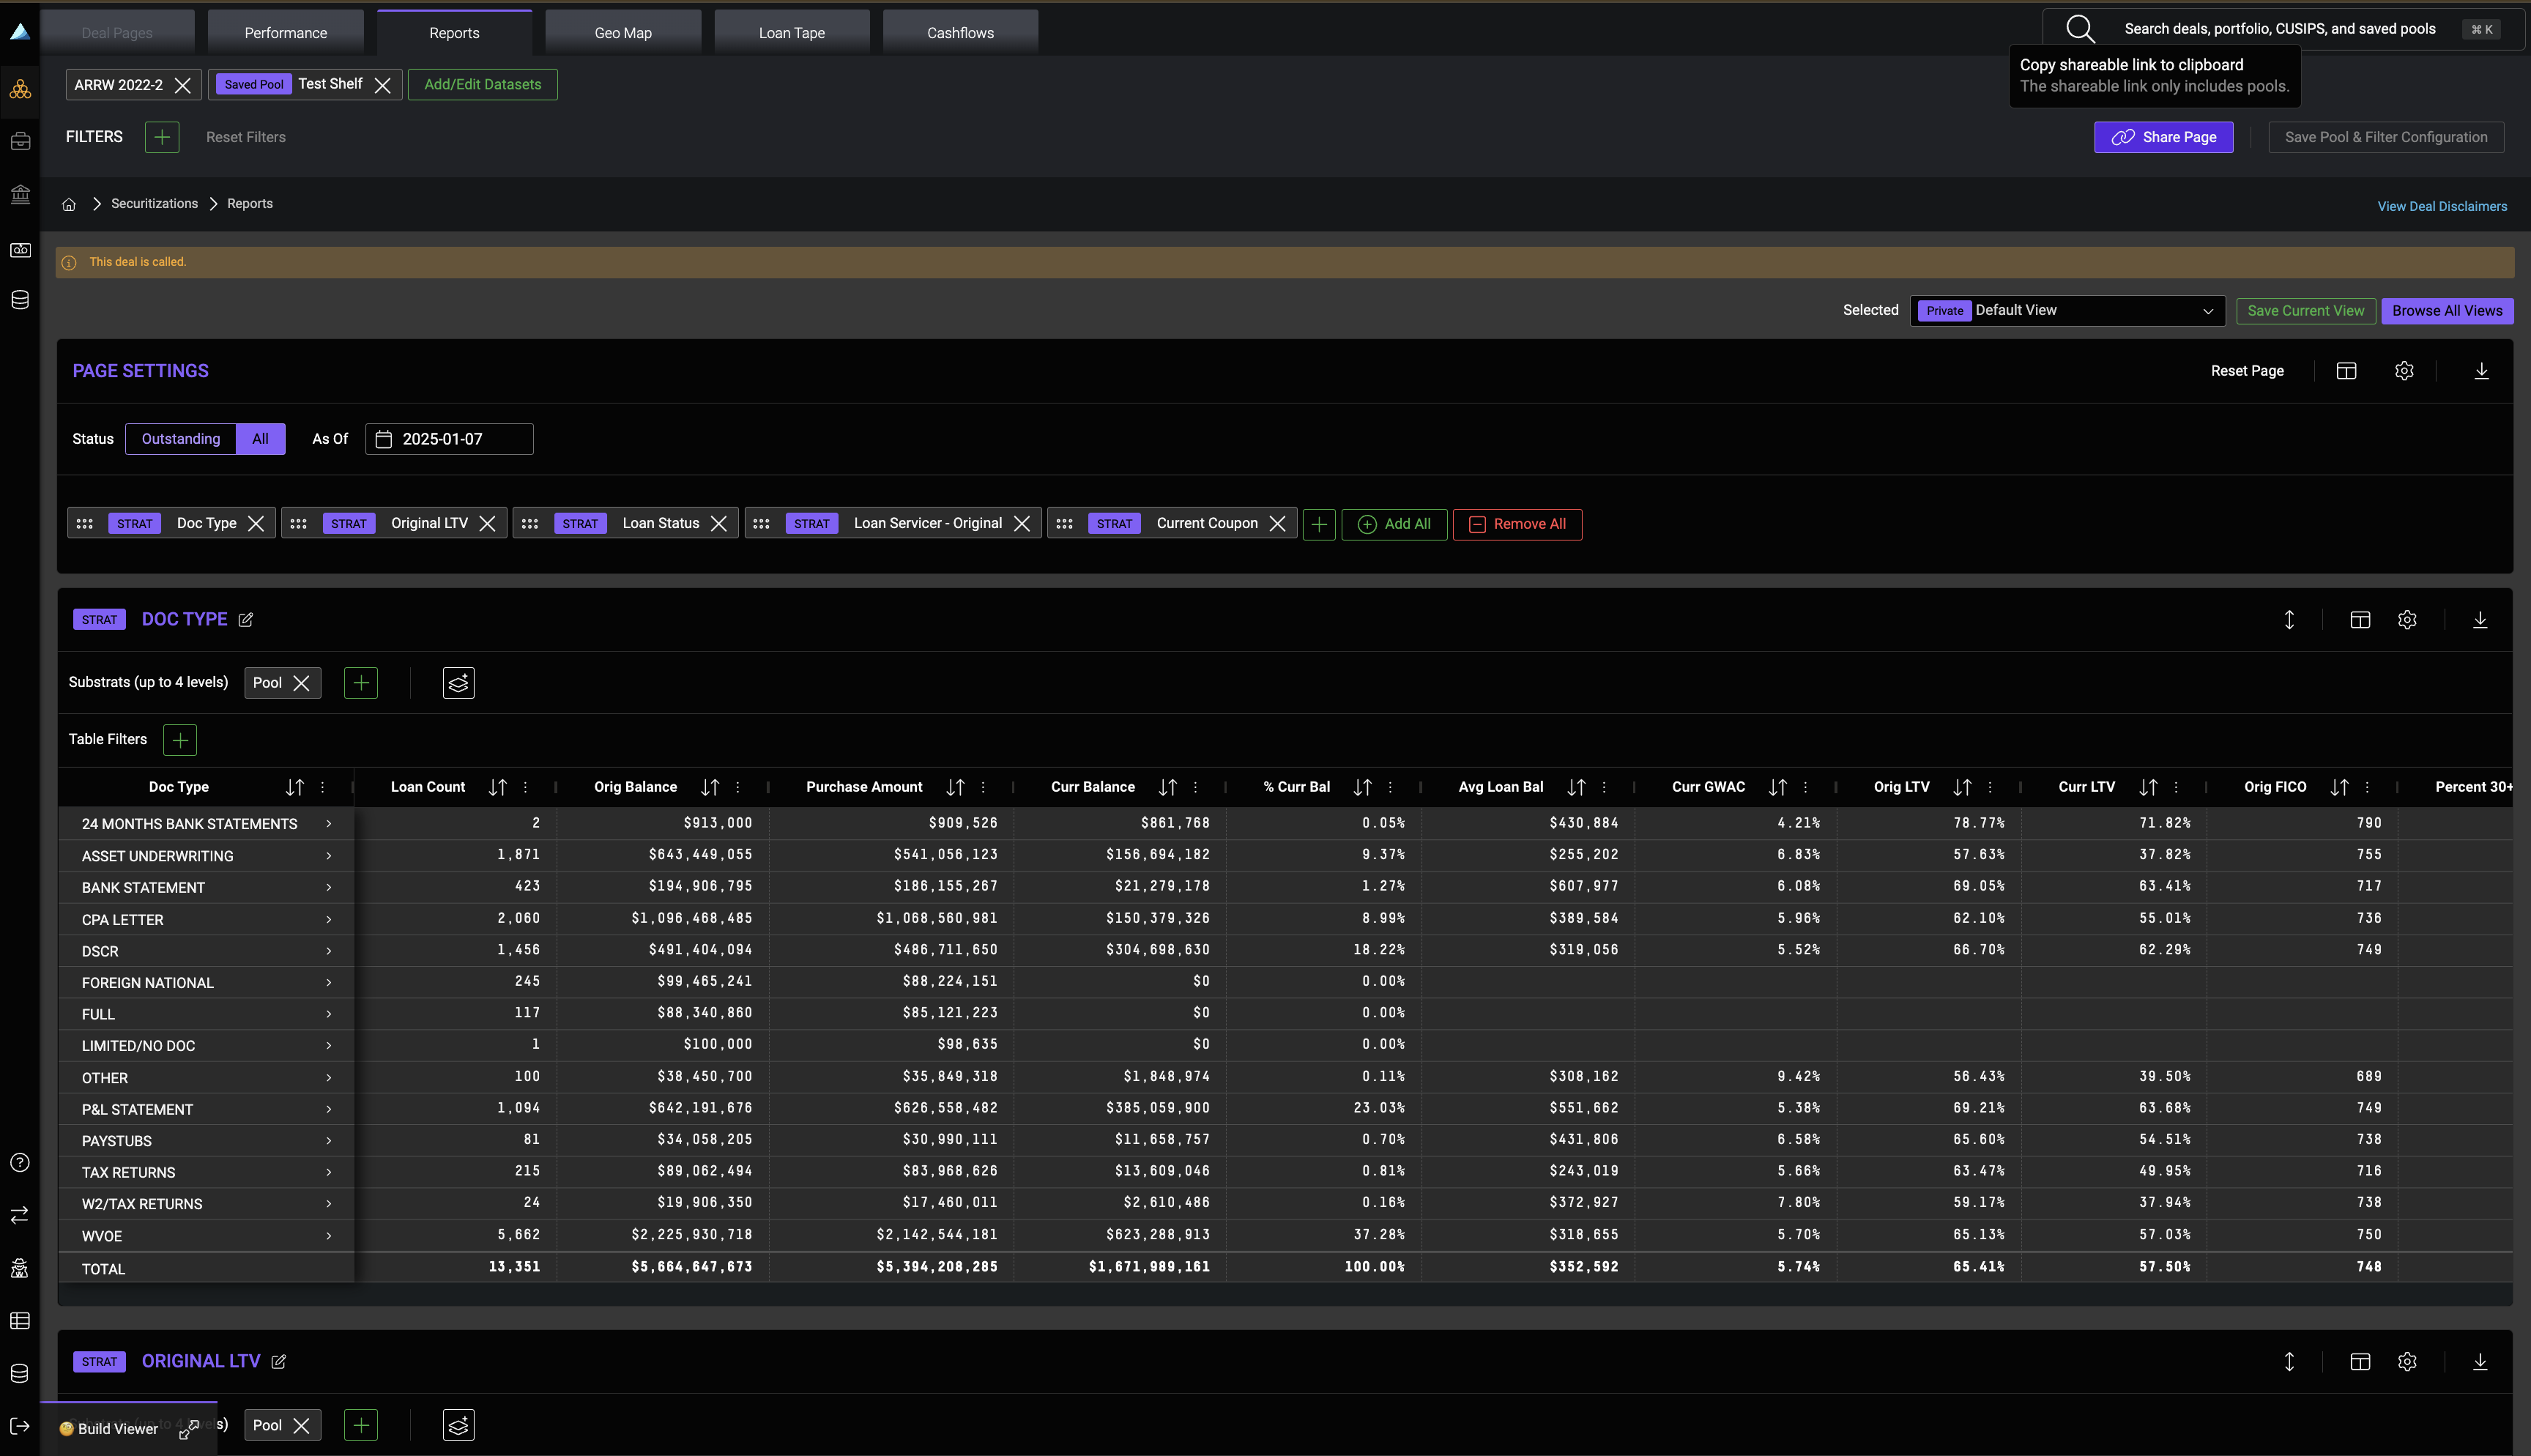Select All status toggle
The image size is (2531, 1456).
[260, 439]
